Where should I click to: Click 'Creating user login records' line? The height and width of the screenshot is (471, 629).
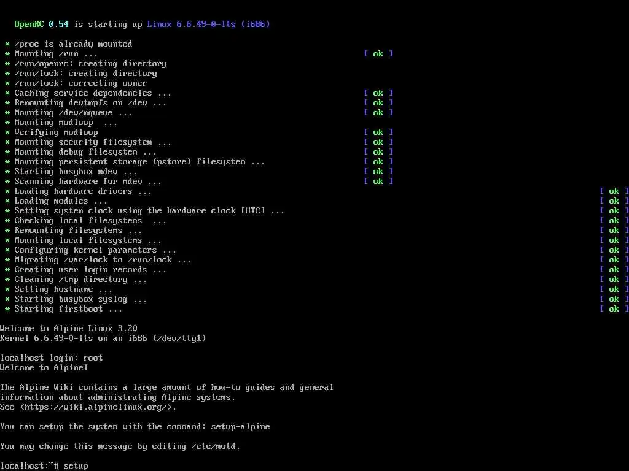(90, 270)
